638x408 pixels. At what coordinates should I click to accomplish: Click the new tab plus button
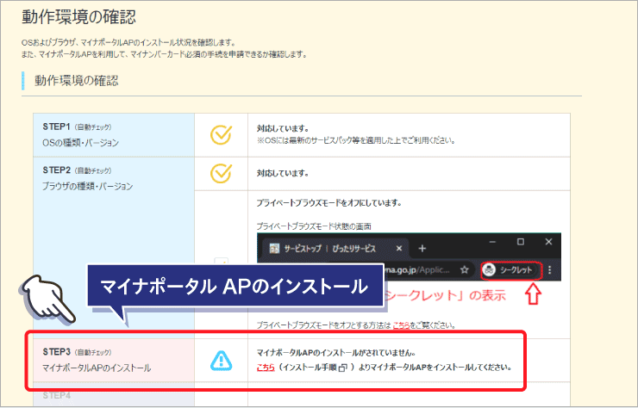pyautogui.click(x=422, y=248)
